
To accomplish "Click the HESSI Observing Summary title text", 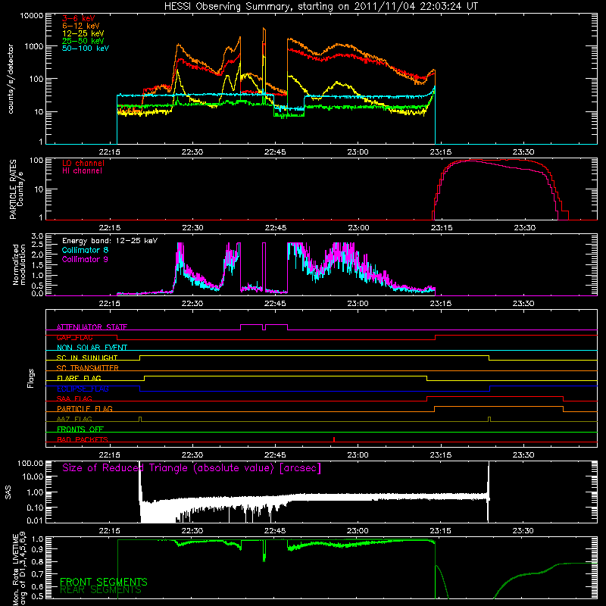I will click(320, 7).
